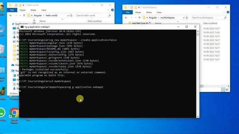Expand ribbon chevron in myWorkspace window
The width and height of the screenshot is (239, 134).
click(x=224, y=12)
